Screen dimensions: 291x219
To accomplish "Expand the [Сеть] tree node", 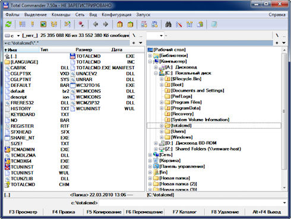I will pos(150,155).
